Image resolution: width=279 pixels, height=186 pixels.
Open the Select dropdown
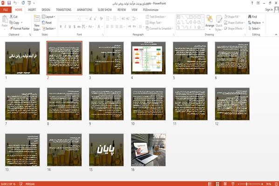(x=254, y=28)
